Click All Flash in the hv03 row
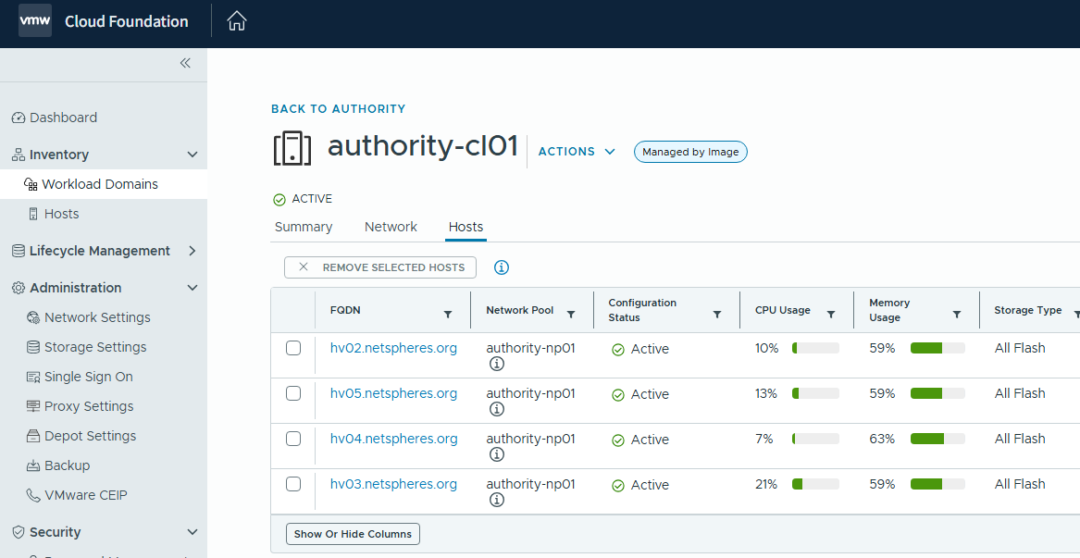 pos(1020,484)
